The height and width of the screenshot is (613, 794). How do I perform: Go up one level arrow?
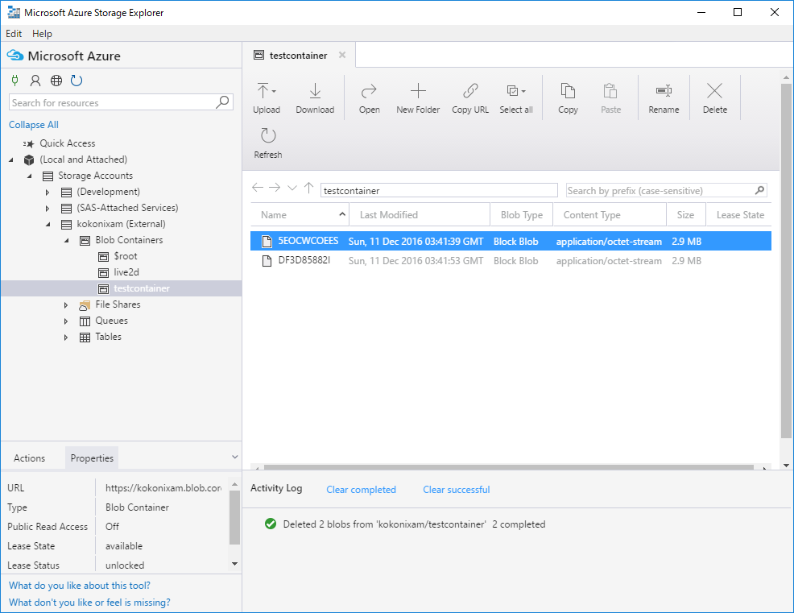pyautogui.click(x=309, y=188)
